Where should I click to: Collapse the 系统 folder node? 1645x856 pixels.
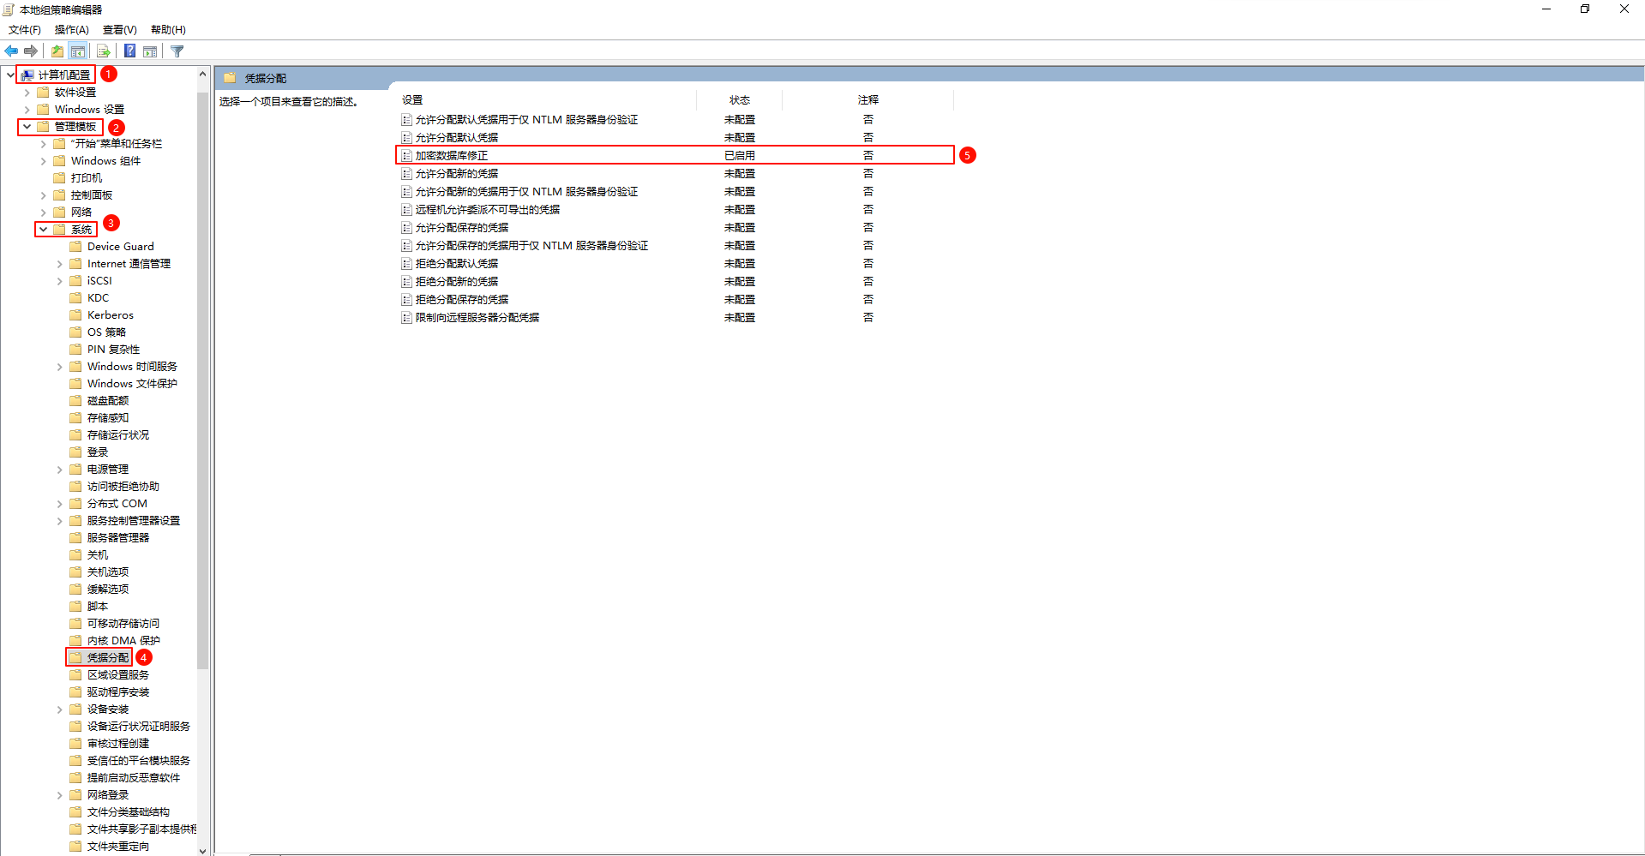pyautogui.click(x=43, y=230)
